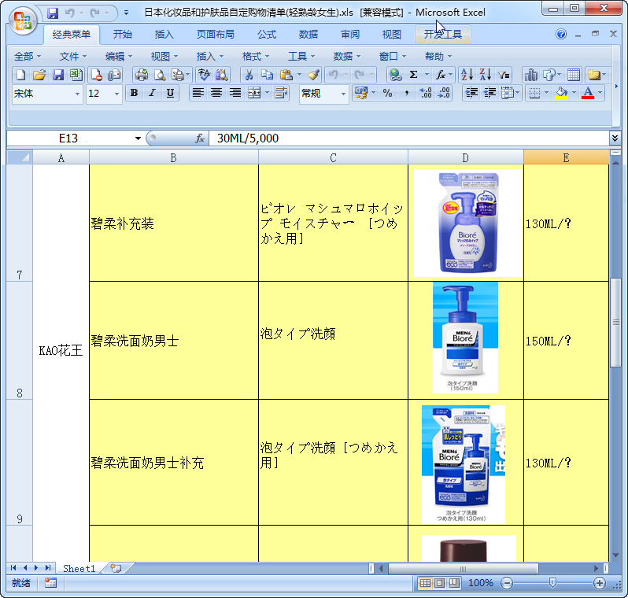Open Excel Help question mark icon

point(560,34)
